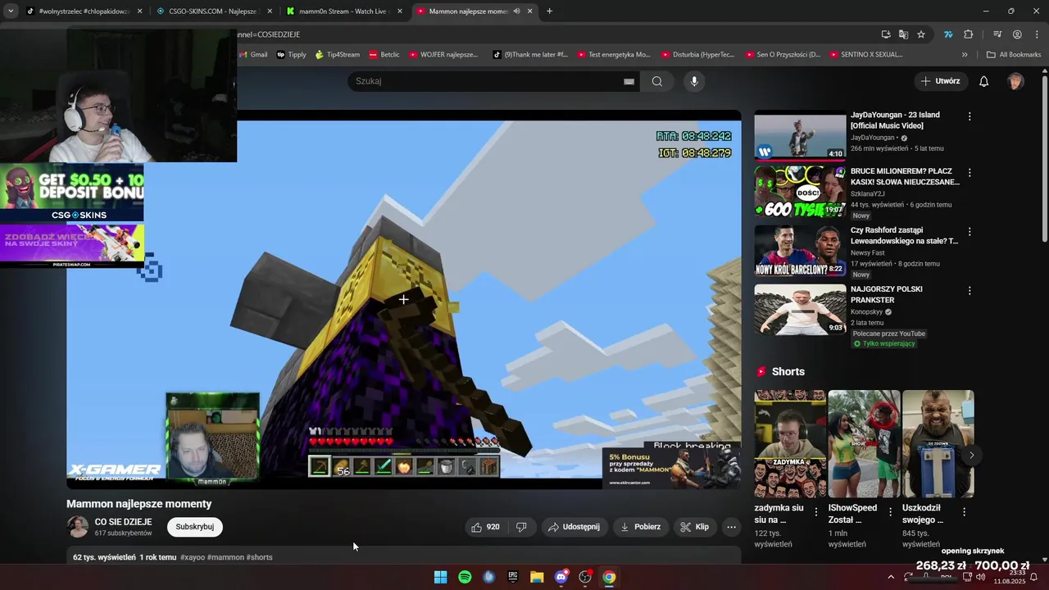Viewport: 1049px width, 590px height.
Task: Open Betclic bookmark
Action: (384, 55)
